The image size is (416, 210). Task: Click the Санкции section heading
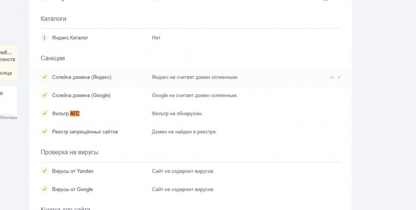(x=53, y=58)
